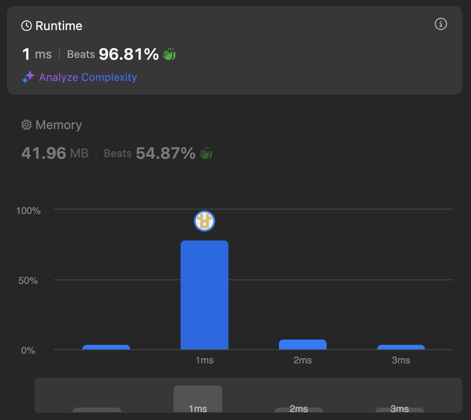471x420 pixels.
Task: Click the 50% y-axis label
Action: [28, 280]
